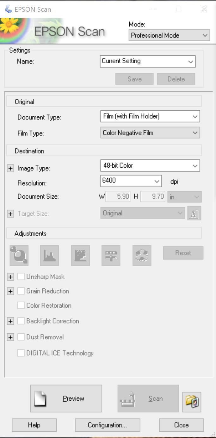The height and width of the screenshot is (438, 216).
Task: Click the Adjustments section header
Action: coord(104,233)
